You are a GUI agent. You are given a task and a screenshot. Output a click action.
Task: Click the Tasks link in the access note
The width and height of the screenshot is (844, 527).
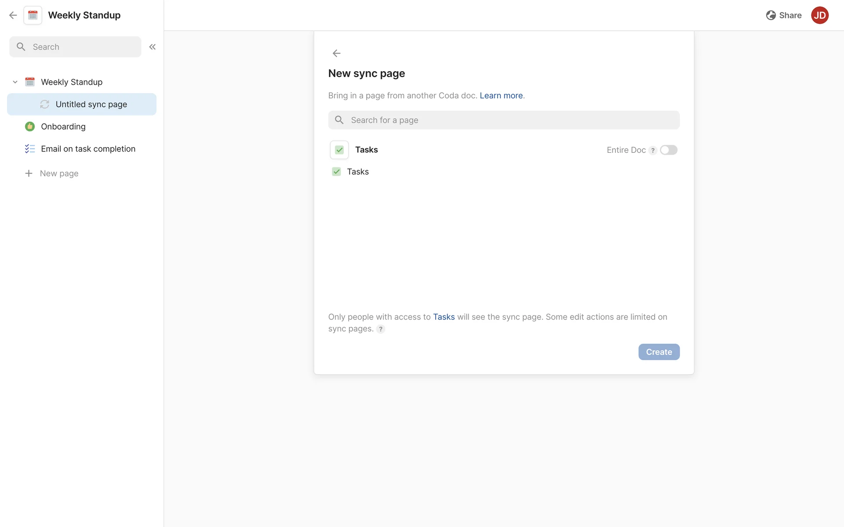coord(444,317)
